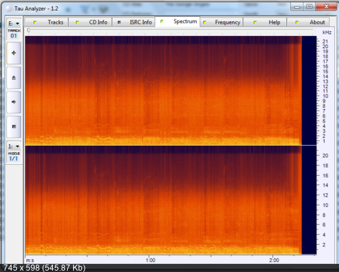Click the track number 01 indicator
Screen dimensions: 339x272
coord(14,36)
